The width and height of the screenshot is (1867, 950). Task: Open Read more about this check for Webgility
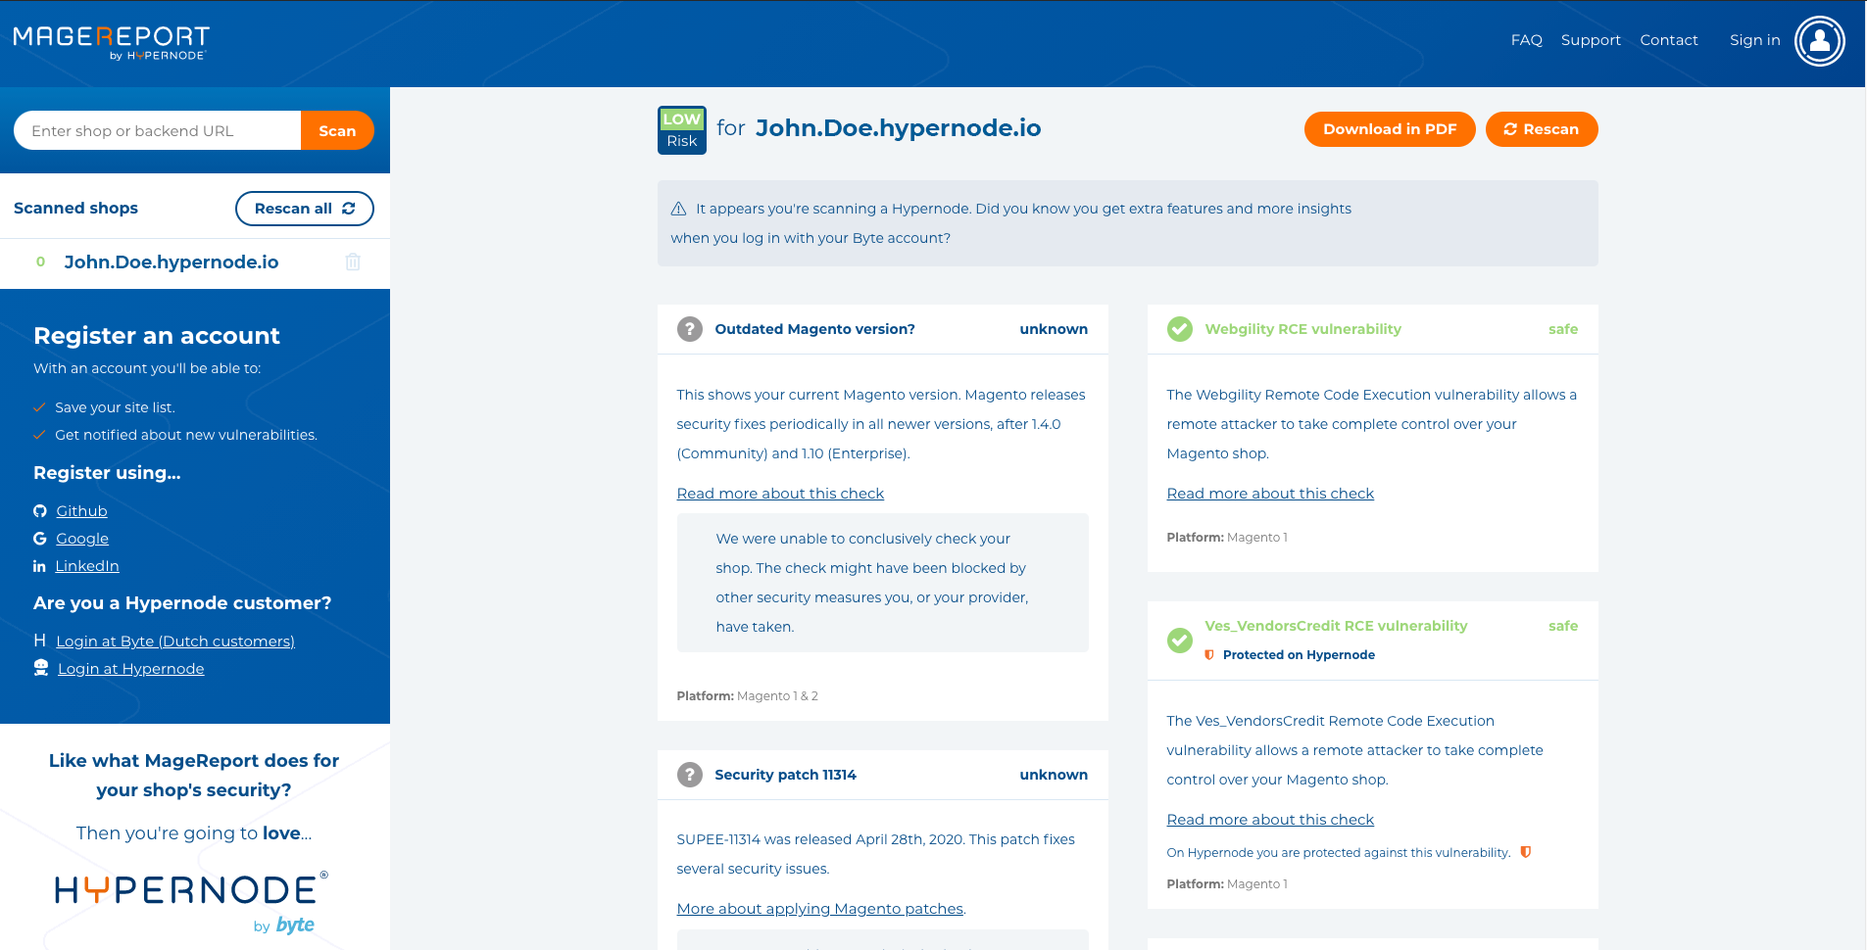[x=1269, y=493]
